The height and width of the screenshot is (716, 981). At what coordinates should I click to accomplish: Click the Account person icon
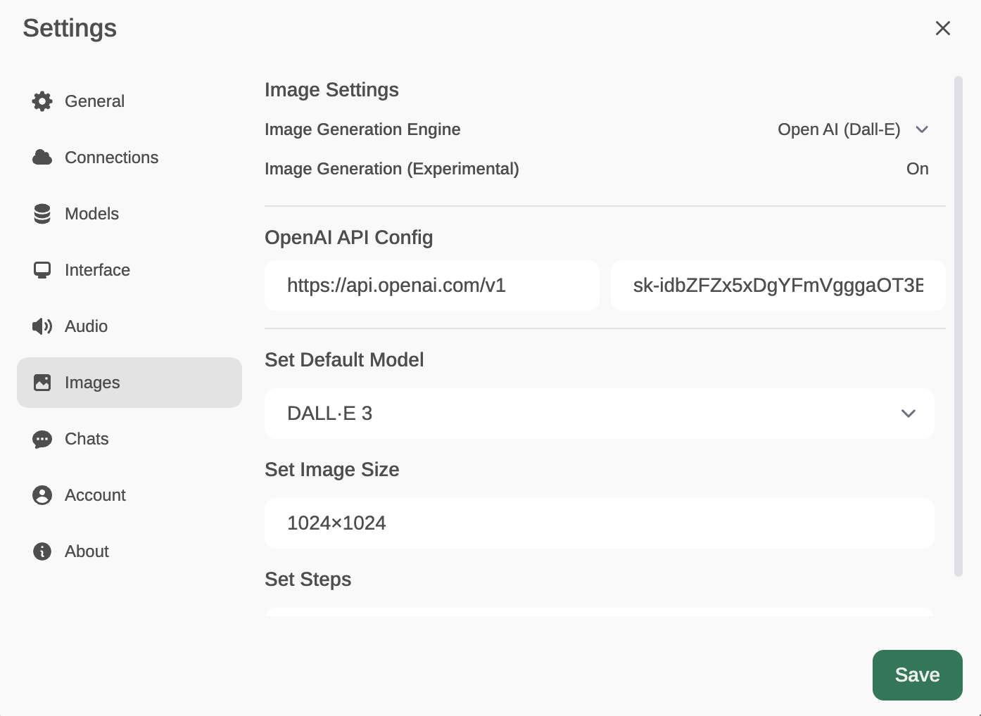[42, 495]
